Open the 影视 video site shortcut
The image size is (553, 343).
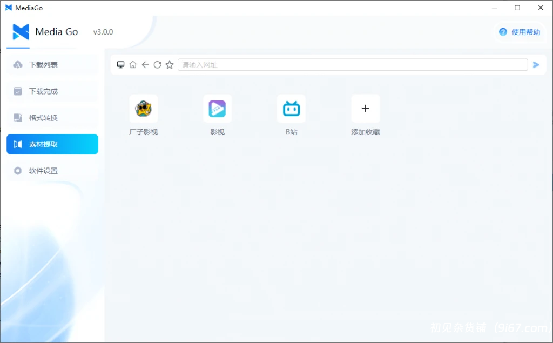(x=217, y=109)
